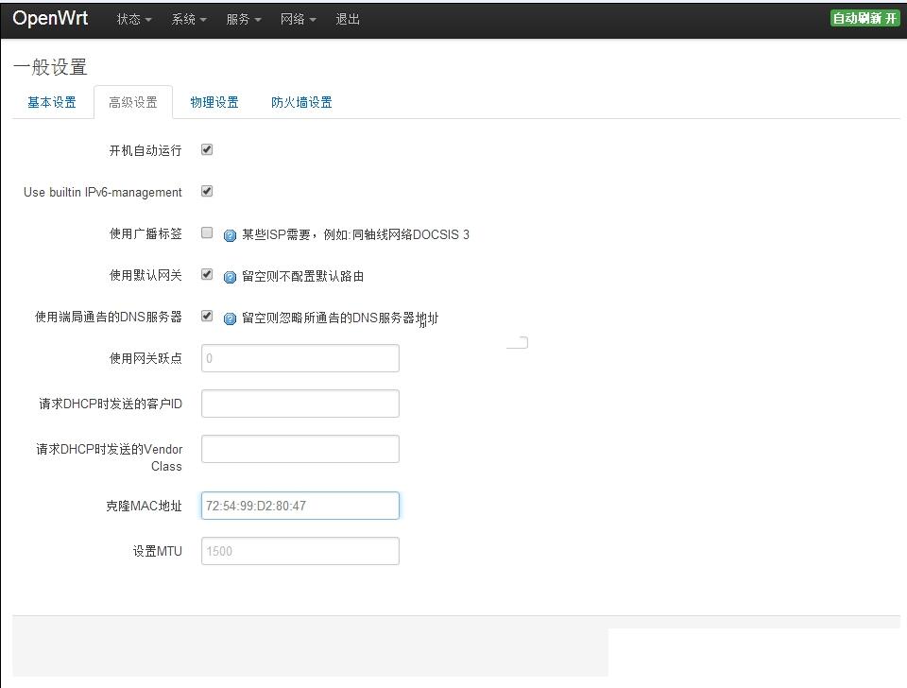Open the 防火墙设置 tab
The width and height of the screenshot is (907, 688).
pos(301,102)
